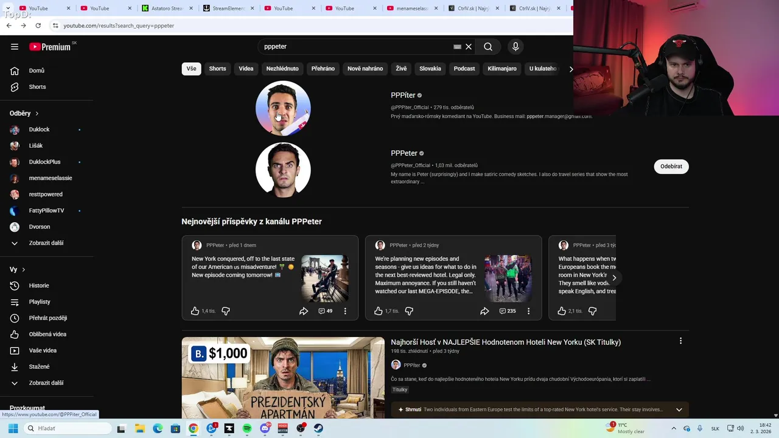Open Historie in the sidebar
Screen dimensions: 779x438
pos(39,285)
